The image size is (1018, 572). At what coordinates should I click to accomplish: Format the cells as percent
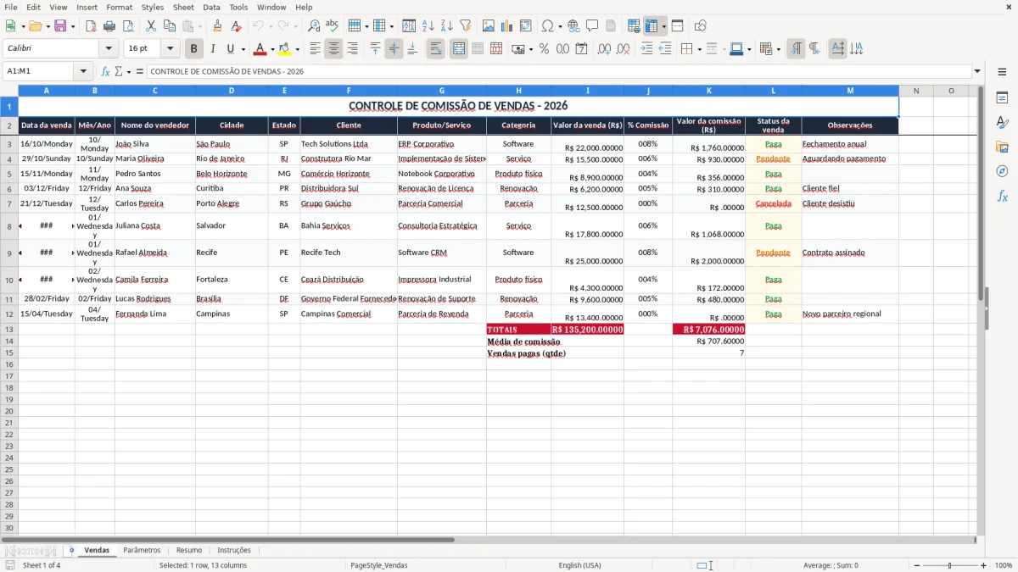click(x=544, y=49)
